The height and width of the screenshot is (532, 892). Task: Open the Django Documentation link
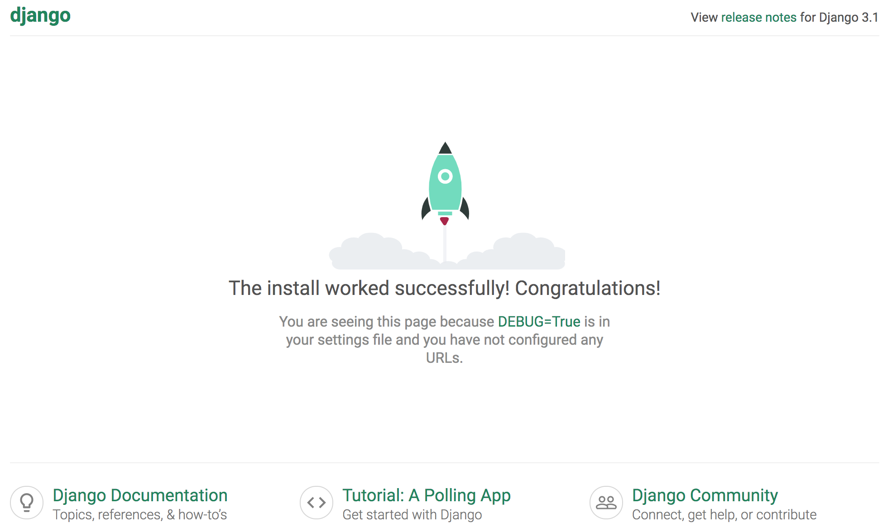tap(140, 495)
